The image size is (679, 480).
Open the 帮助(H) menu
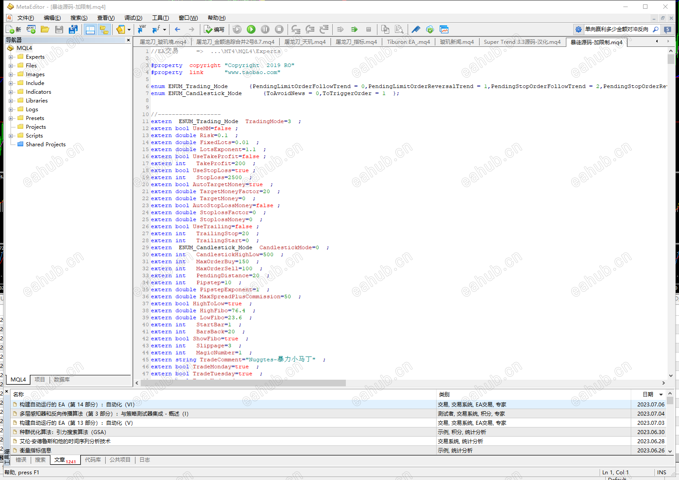click(x=217, y=18)
